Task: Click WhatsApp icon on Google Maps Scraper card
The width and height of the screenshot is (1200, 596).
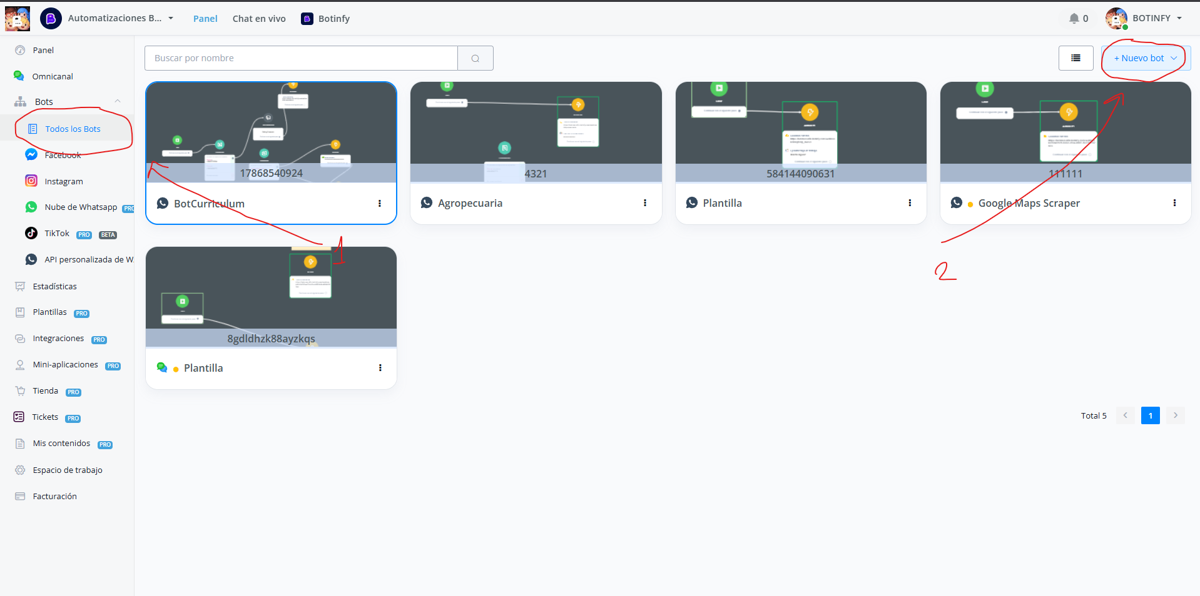Action: point(957,202)
